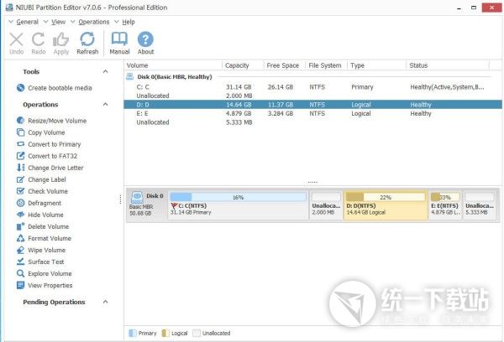This screenshot has width=504, height=342.
Task: Open the Operations menu
Action: click(93, 21)
